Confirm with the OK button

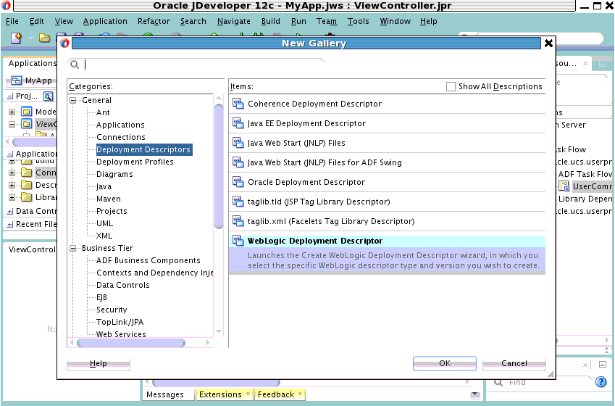click(x=444, y=363)
